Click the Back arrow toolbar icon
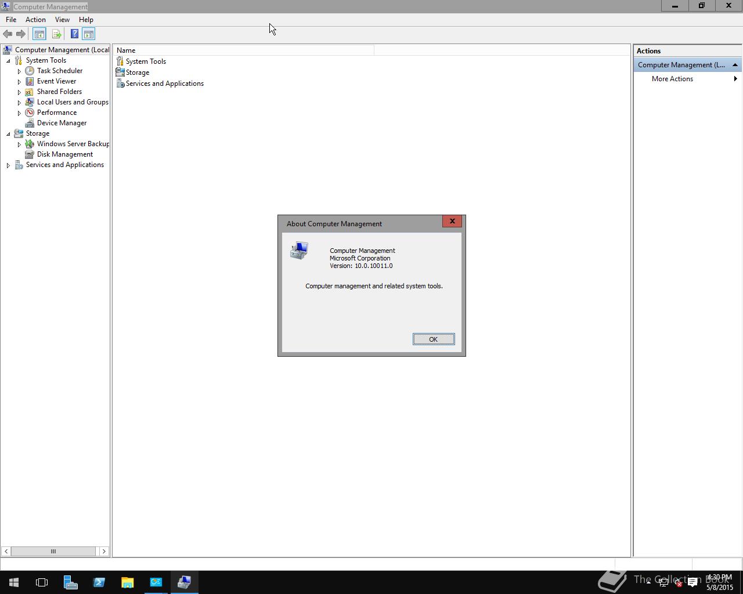 pyautogui.click(x=8, y=34)
